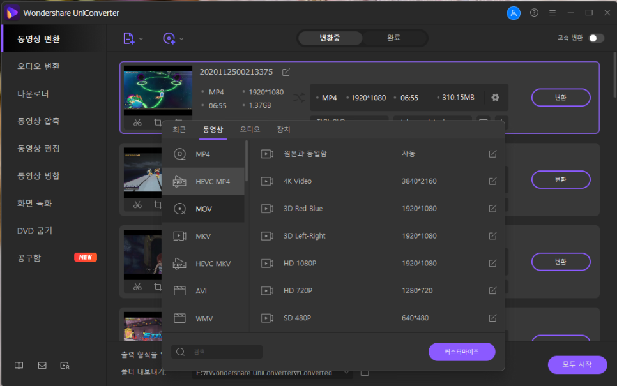Select 동영상 변환 in the sidebar
617x386 pixels.
pos(54,39)
